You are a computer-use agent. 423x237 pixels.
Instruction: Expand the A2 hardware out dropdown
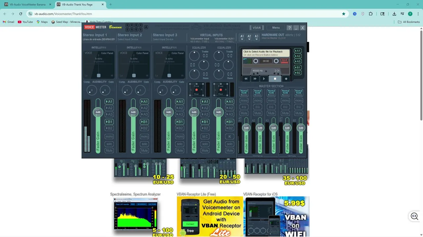[x=249, y=38]
